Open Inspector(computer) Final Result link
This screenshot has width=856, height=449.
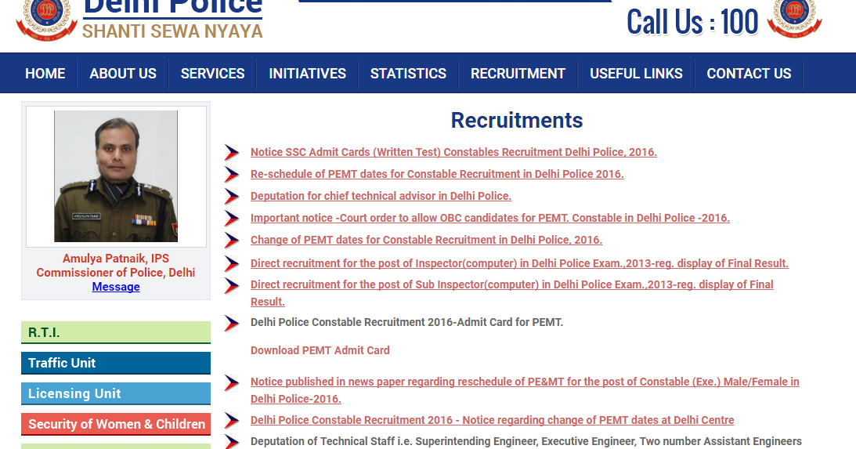pos(520,263)
